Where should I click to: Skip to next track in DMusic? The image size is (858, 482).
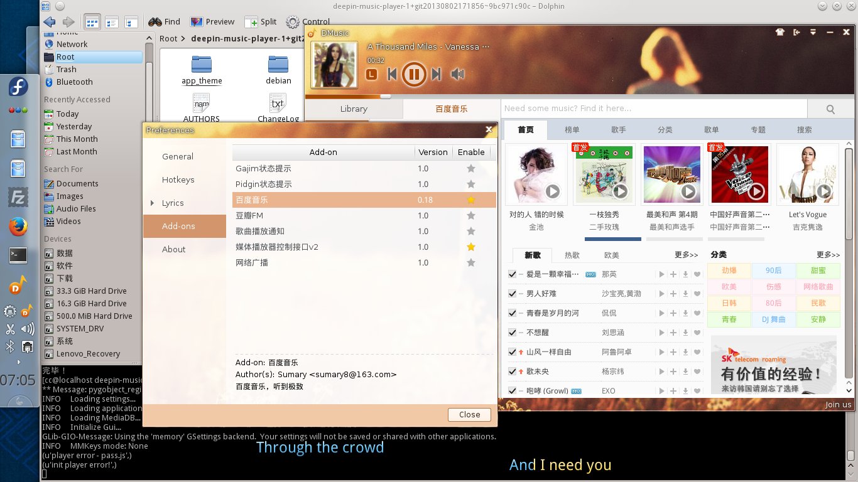click(x=437, y=74)
